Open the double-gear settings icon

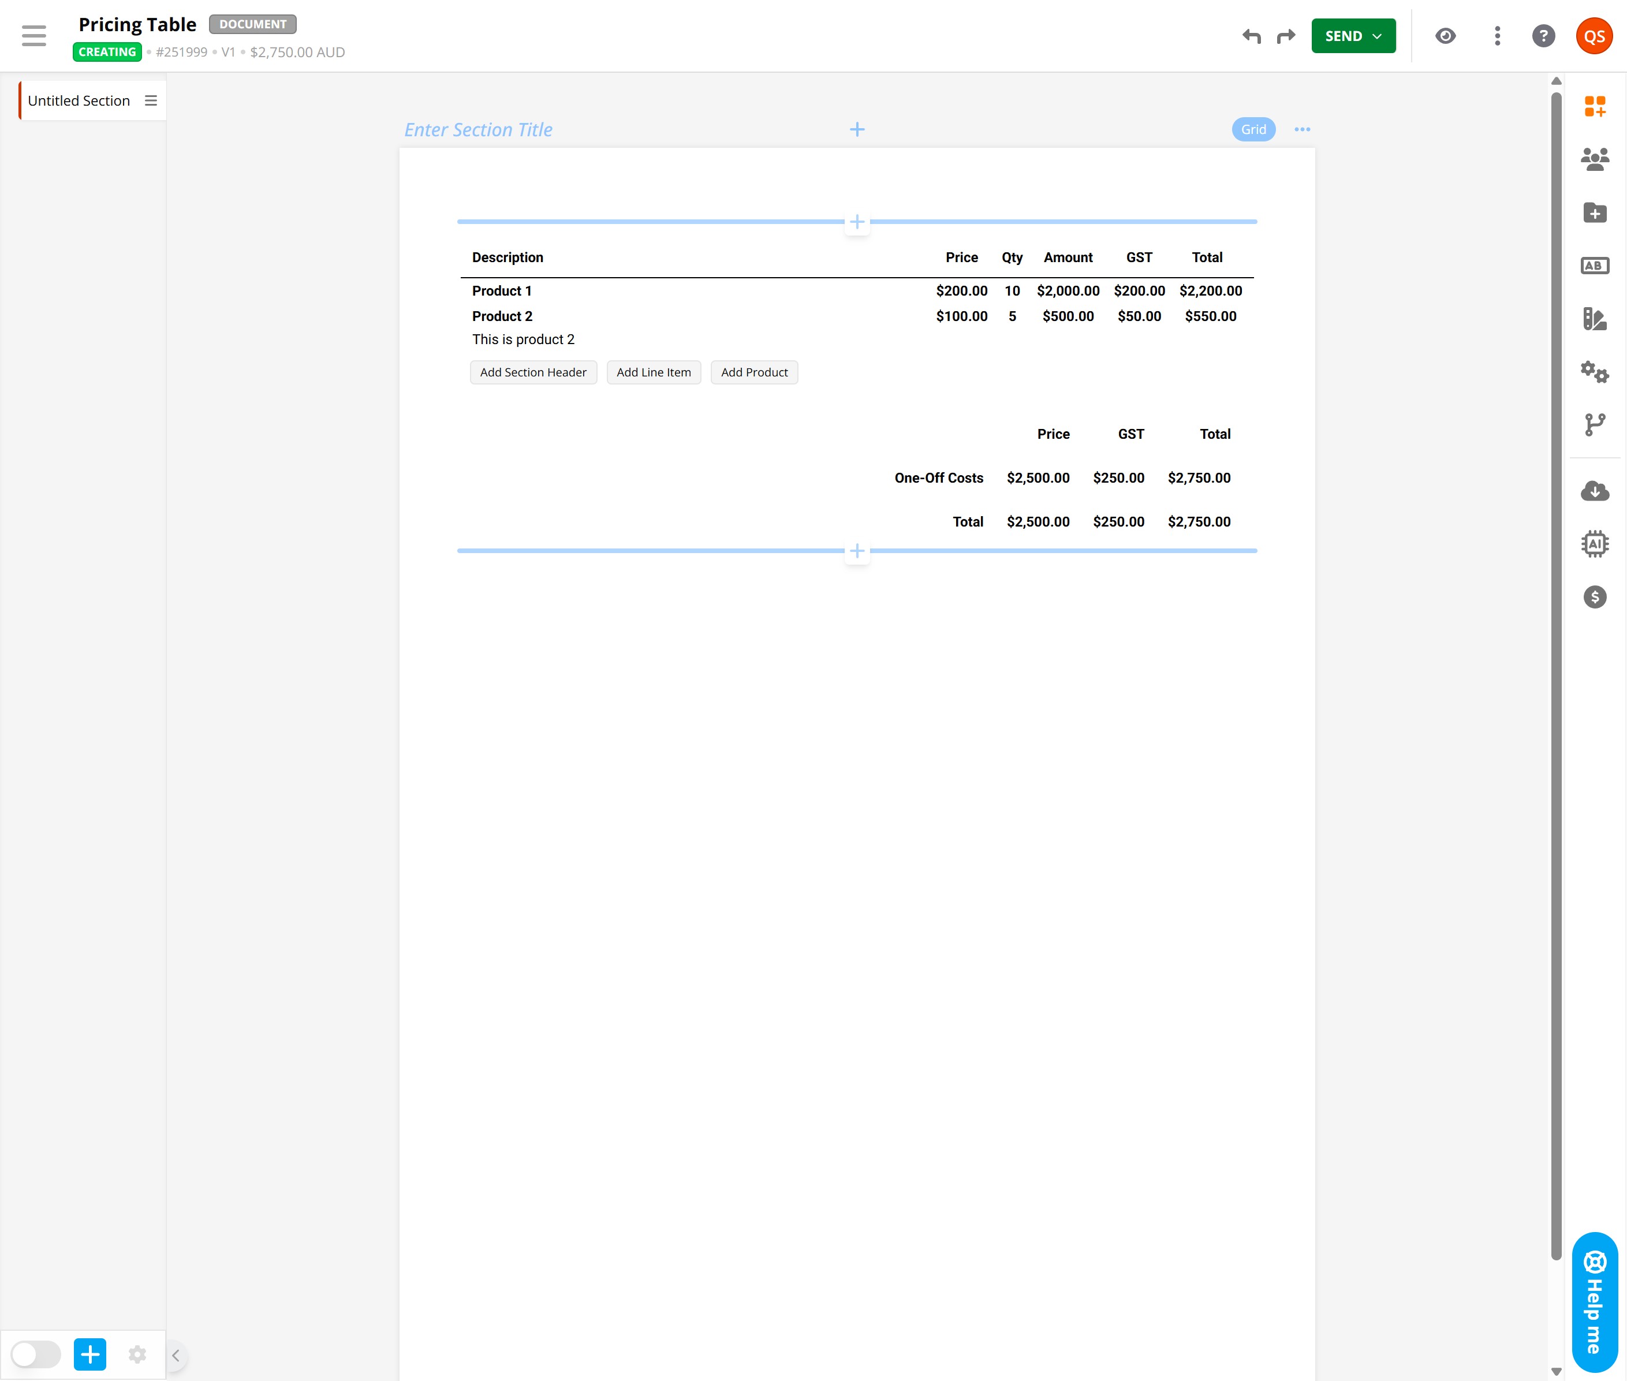click(x=1594, y=372)
